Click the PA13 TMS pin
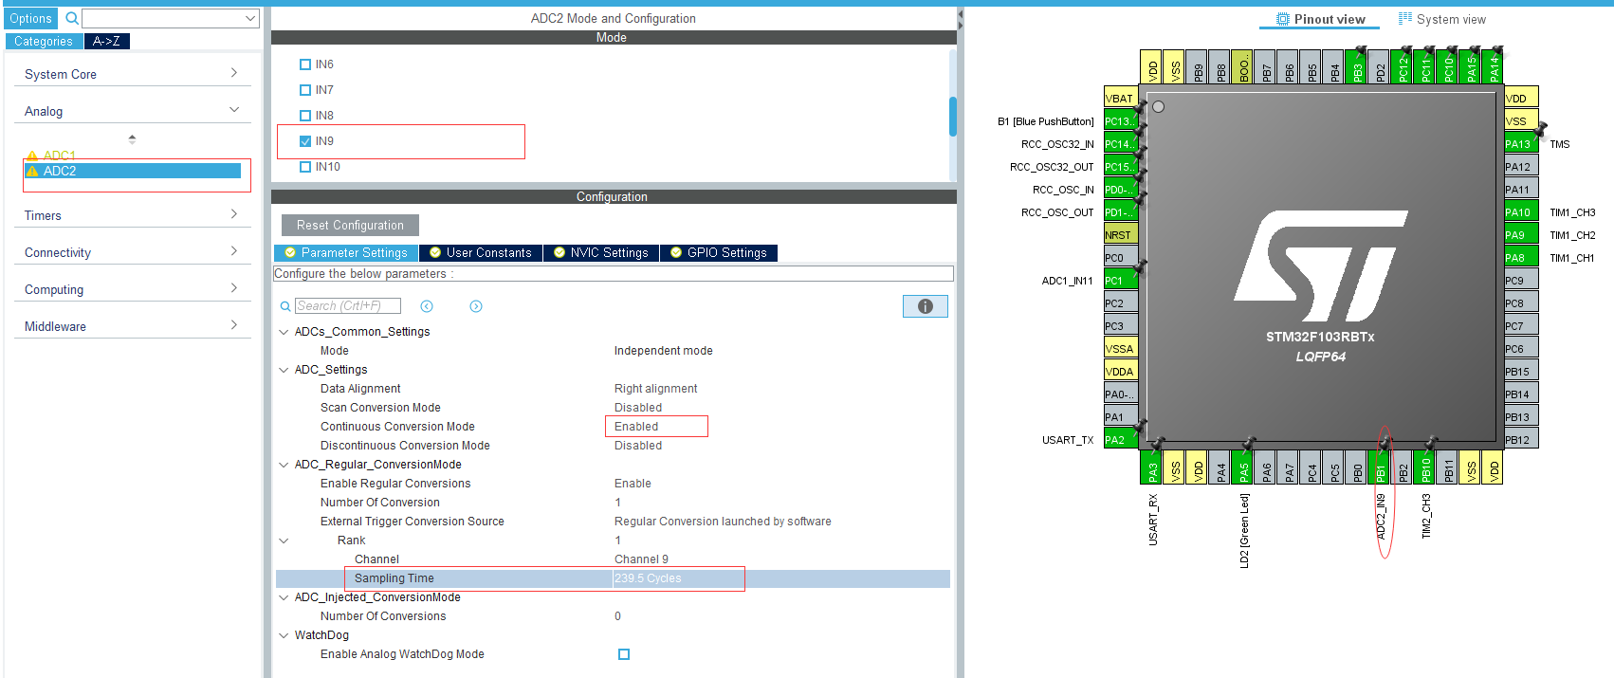 tap(1520, 144)
